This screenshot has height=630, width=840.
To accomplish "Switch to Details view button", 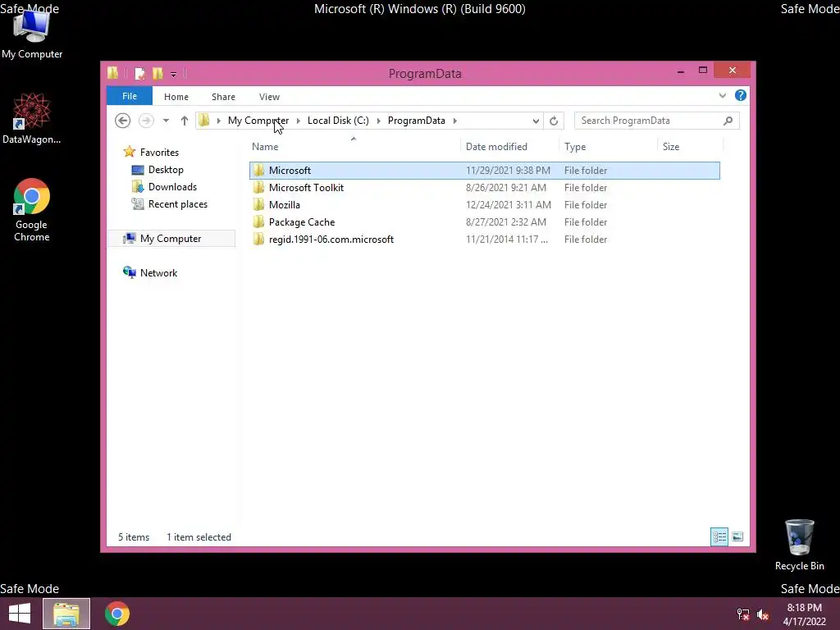I will click(x=719, y=536).
